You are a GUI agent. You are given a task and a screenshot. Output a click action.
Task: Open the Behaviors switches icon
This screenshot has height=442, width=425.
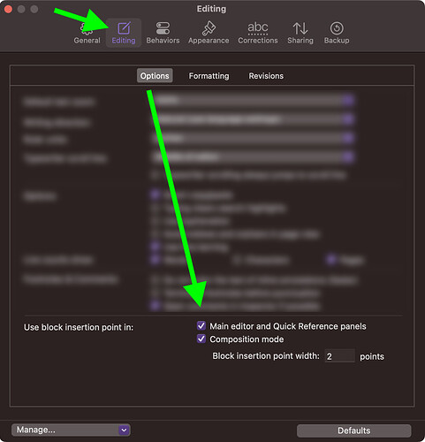(x=163, y=28)
